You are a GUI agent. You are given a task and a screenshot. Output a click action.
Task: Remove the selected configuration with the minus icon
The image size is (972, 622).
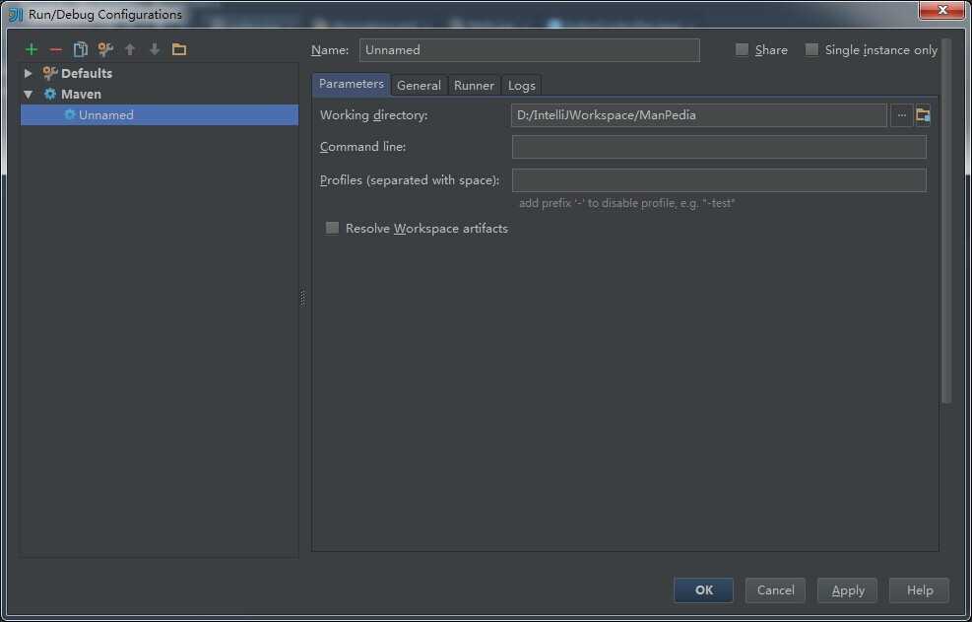point(56,49)
